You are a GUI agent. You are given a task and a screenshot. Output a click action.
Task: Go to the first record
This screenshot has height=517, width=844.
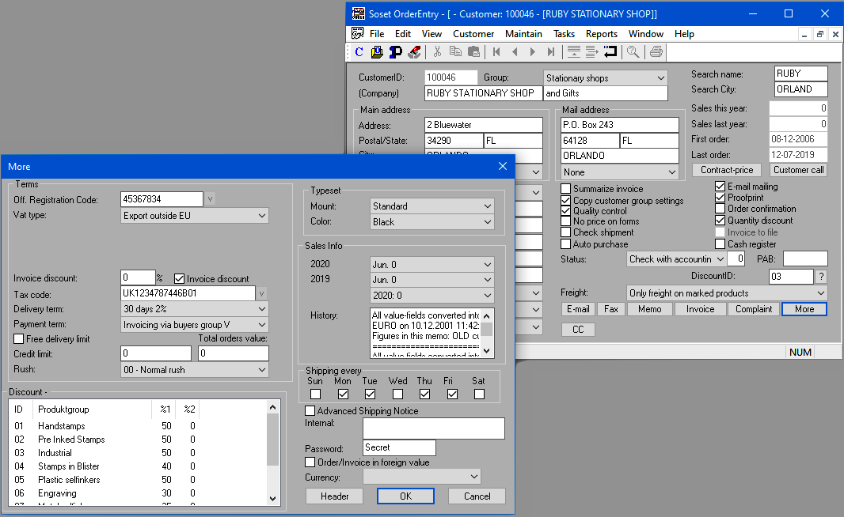click(496, 52)
